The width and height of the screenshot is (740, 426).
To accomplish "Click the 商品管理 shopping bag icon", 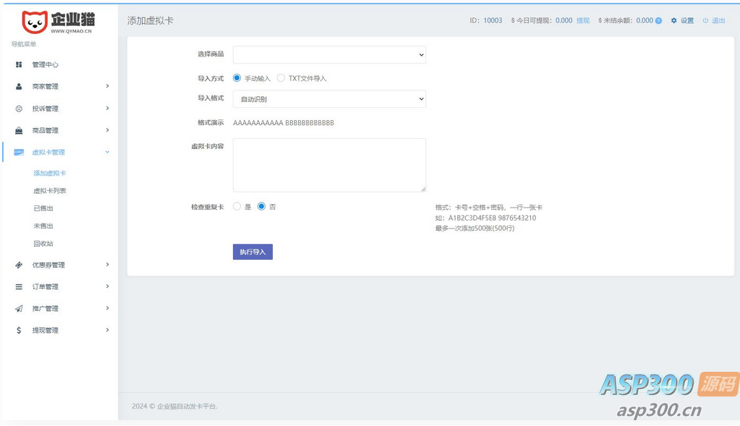I will (x=19, y=130).
